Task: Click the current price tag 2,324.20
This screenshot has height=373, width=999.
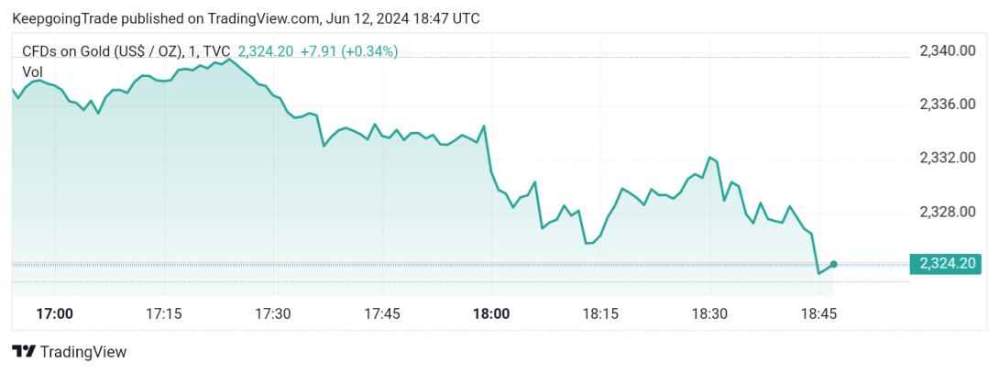Action: [x=946, y=263]
